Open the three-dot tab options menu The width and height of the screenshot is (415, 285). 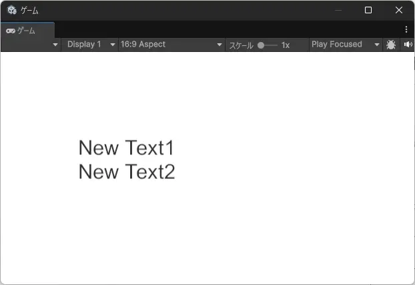pyautogui.click(x=406, y=29)
